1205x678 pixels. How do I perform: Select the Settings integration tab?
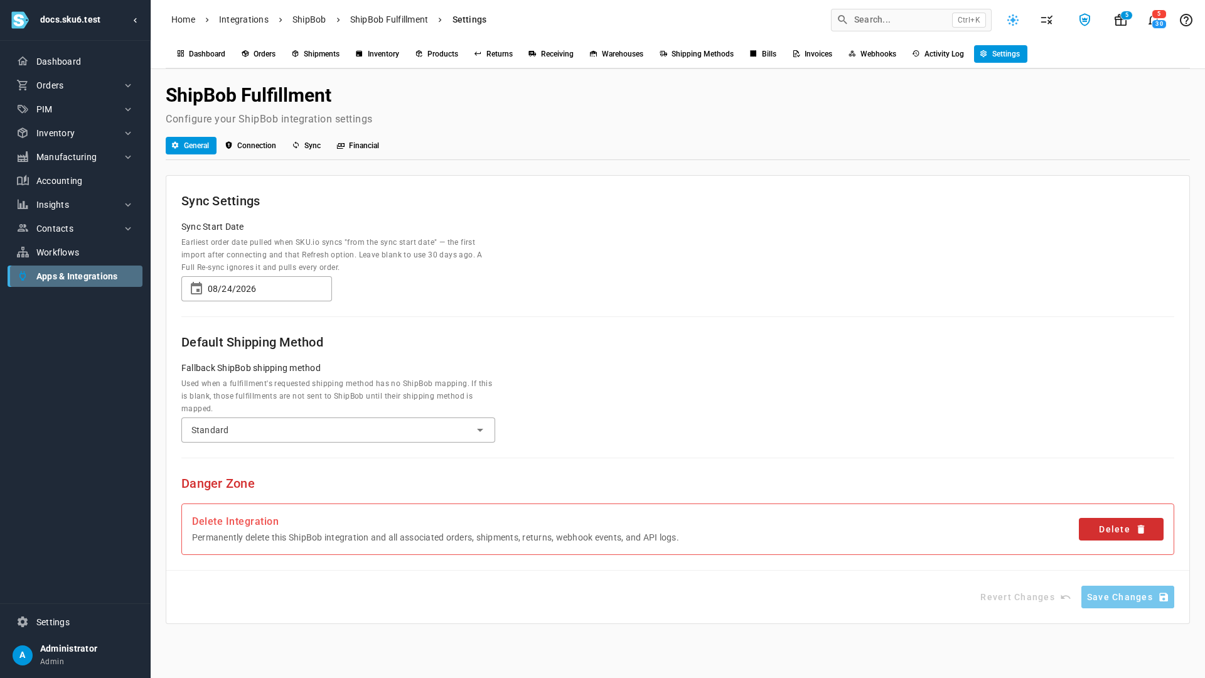click(1000, 54)
